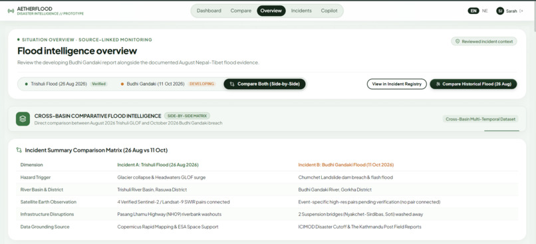The image size is (536, 244).
Task: Click the shield icon in Reviewed incident context
Action: click(458, 41)
